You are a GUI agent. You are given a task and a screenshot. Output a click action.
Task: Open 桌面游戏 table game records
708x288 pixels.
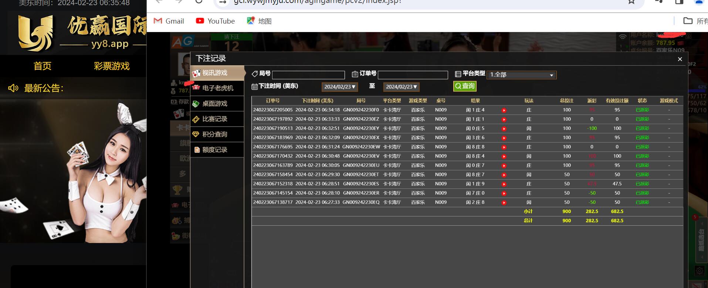coord(217,104)
